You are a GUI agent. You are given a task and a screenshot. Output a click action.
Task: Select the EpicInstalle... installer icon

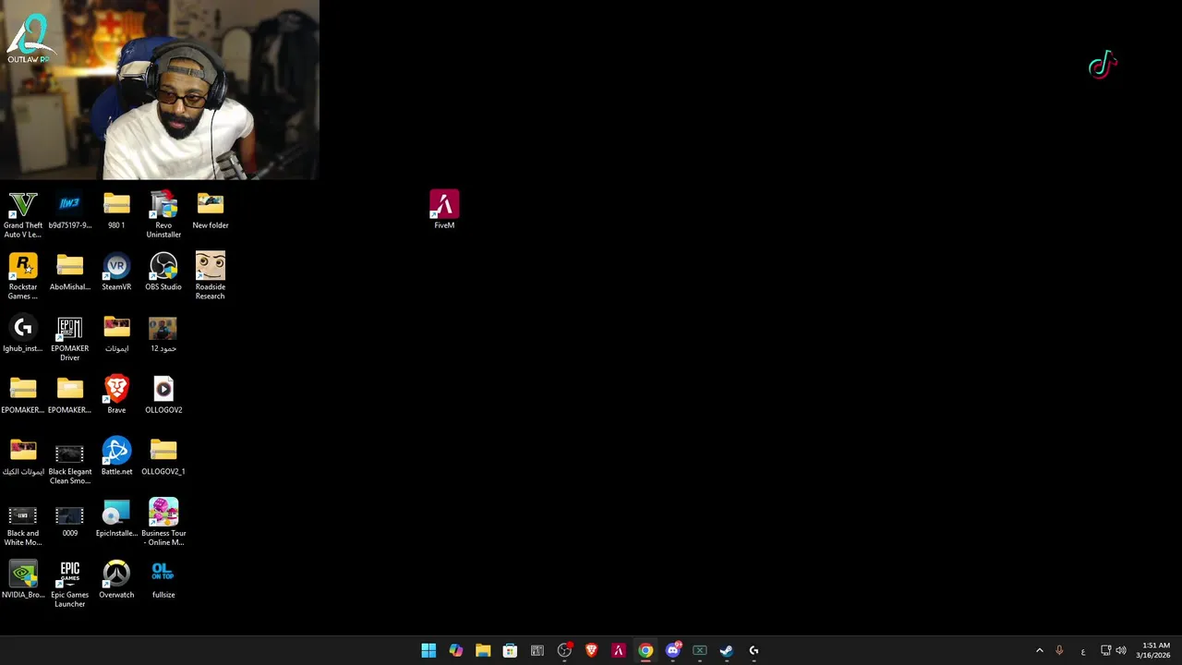click(116, 519)
